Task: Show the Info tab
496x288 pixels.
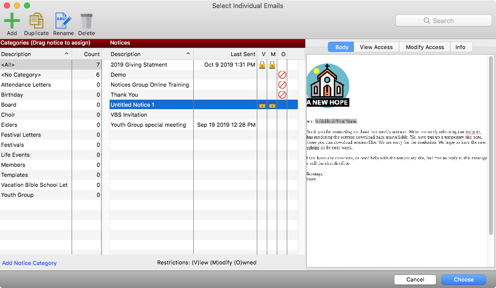Action: point(460,47)
